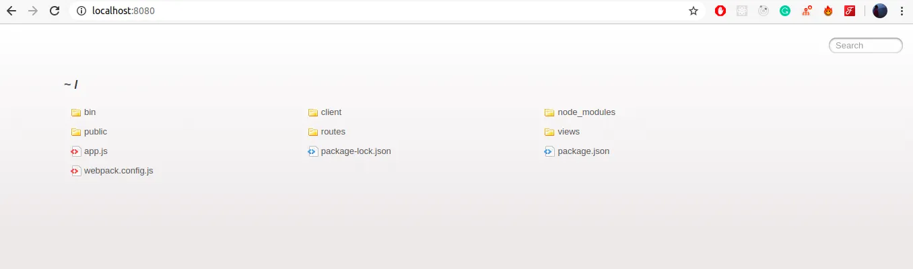Click the browser back arrow
Viewport: 913px width, 269px height.
point(11,11)
